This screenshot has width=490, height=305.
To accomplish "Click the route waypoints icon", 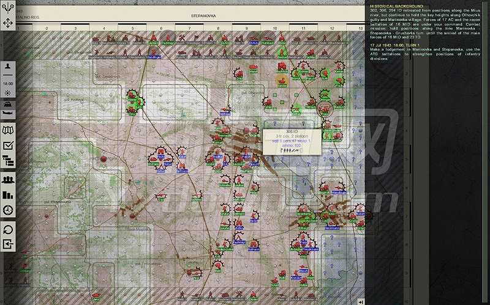I will [8, 7].
